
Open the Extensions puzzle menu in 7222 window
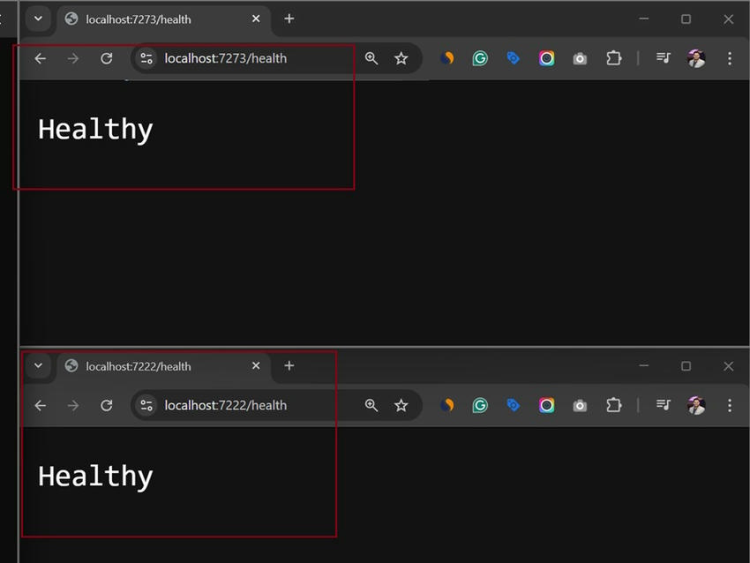click(x=614, y=406)
